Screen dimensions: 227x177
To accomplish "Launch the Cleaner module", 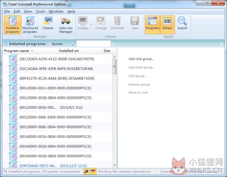I will 48,23.
